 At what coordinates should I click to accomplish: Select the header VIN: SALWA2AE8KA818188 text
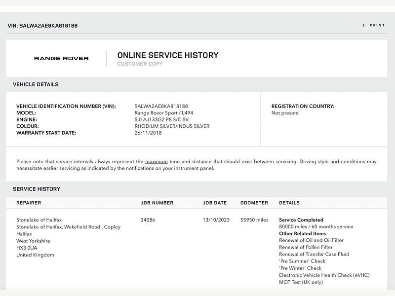pos(42,26)
